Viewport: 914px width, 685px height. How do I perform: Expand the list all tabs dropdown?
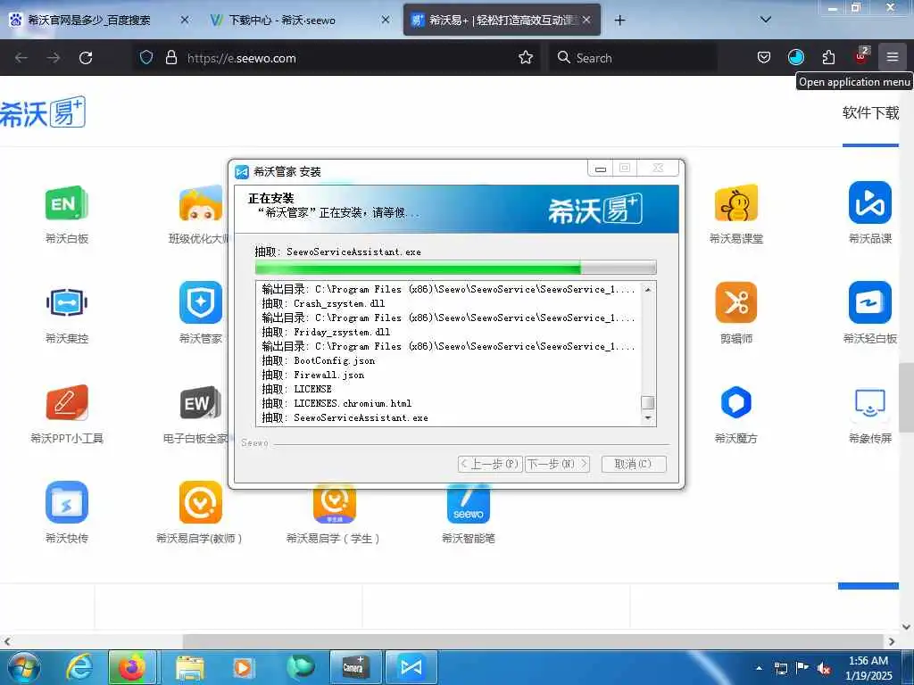[x=766, y=20]
